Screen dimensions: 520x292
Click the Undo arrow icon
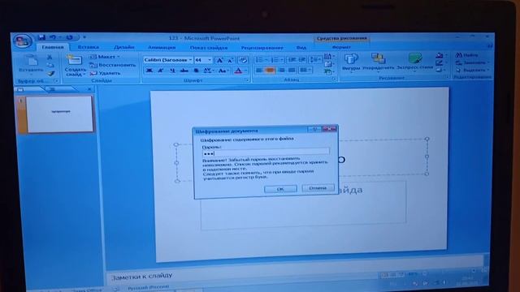coord(53,37)
